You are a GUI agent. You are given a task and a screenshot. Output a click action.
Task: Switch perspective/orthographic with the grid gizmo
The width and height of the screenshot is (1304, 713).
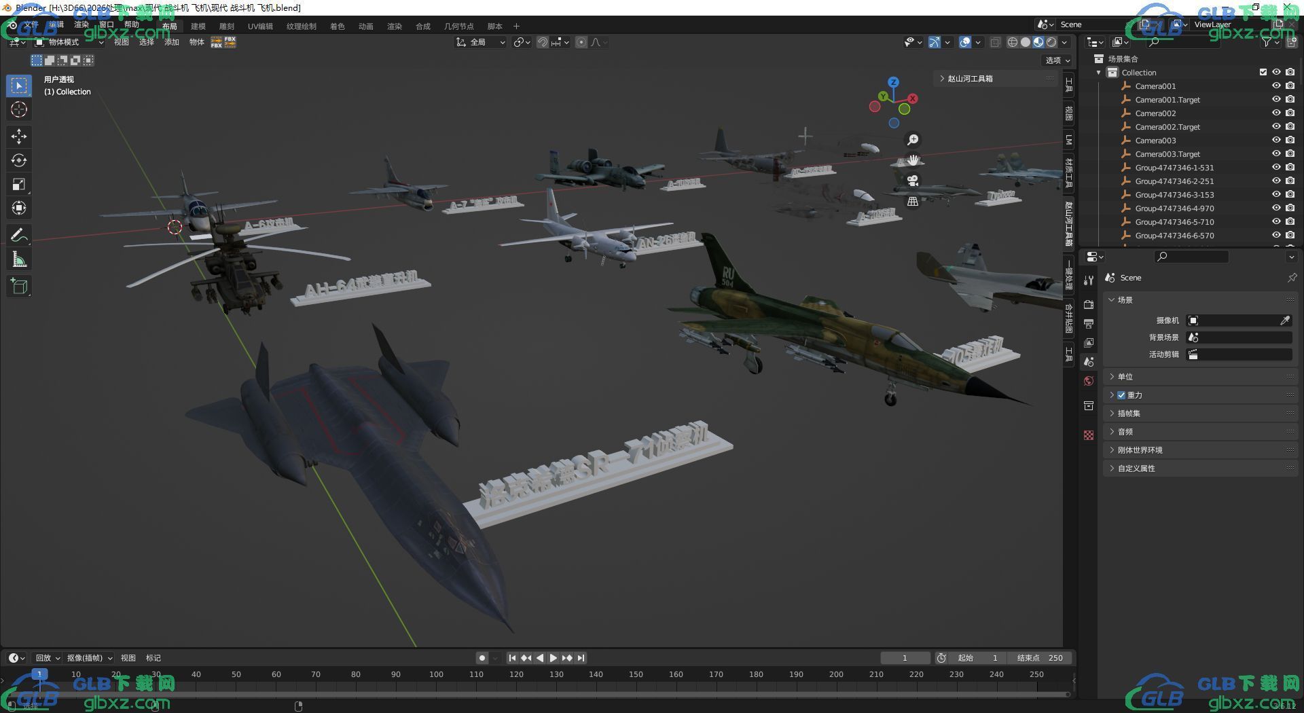coord(913,201)
